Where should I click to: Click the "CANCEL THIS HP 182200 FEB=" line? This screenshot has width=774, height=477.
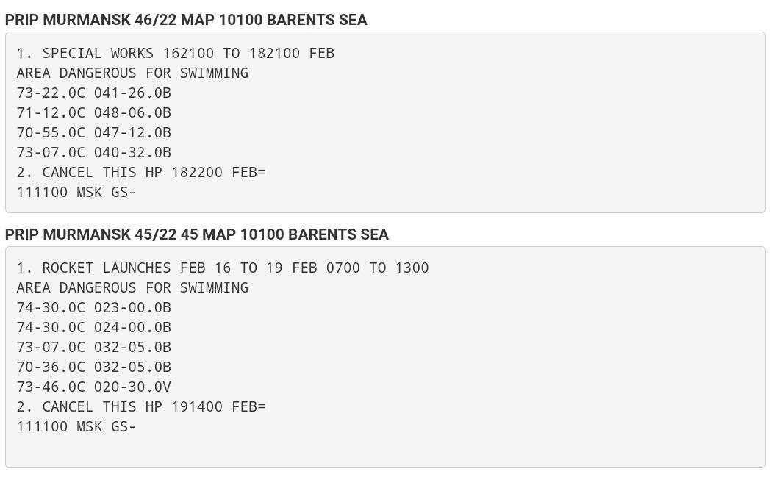[x=140, y=173]
